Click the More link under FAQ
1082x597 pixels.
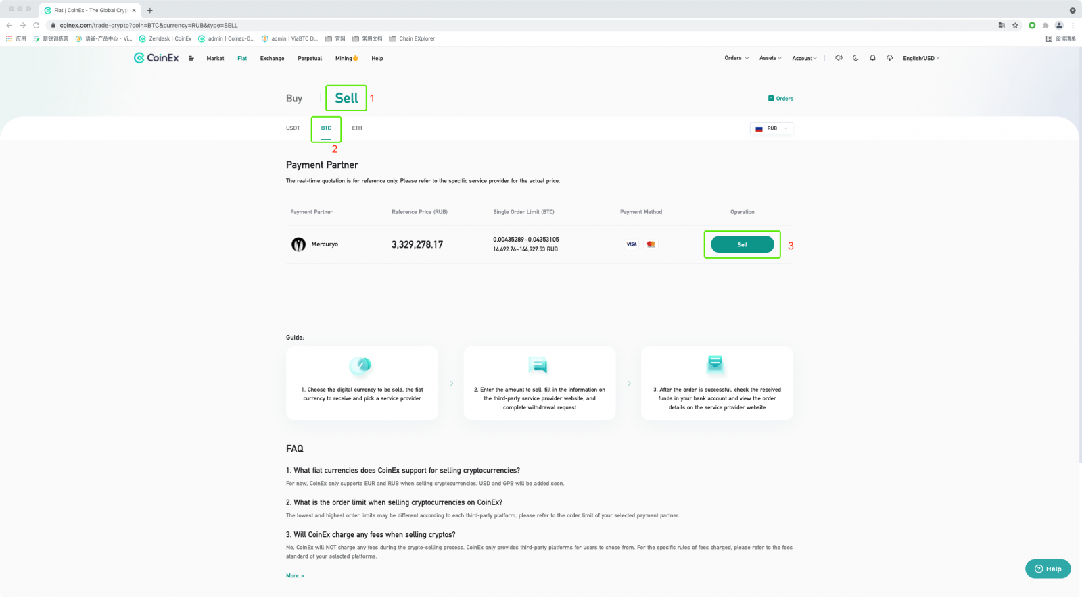[295, 576]
